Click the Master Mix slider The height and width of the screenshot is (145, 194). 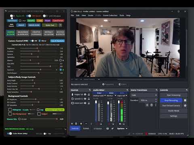44,119
